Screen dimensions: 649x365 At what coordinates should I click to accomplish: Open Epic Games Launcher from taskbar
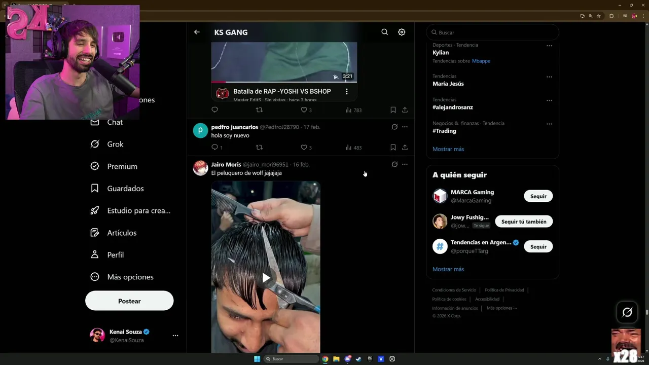370,359
